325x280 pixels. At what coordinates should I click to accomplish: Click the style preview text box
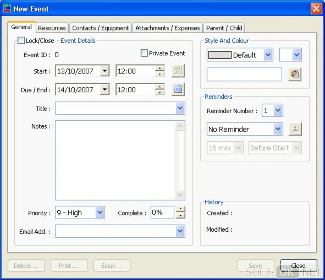244,74
